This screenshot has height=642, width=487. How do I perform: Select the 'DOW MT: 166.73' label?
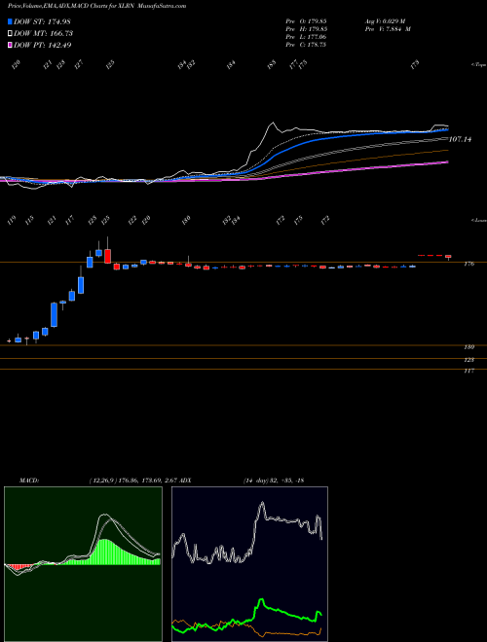coord(43,34)
